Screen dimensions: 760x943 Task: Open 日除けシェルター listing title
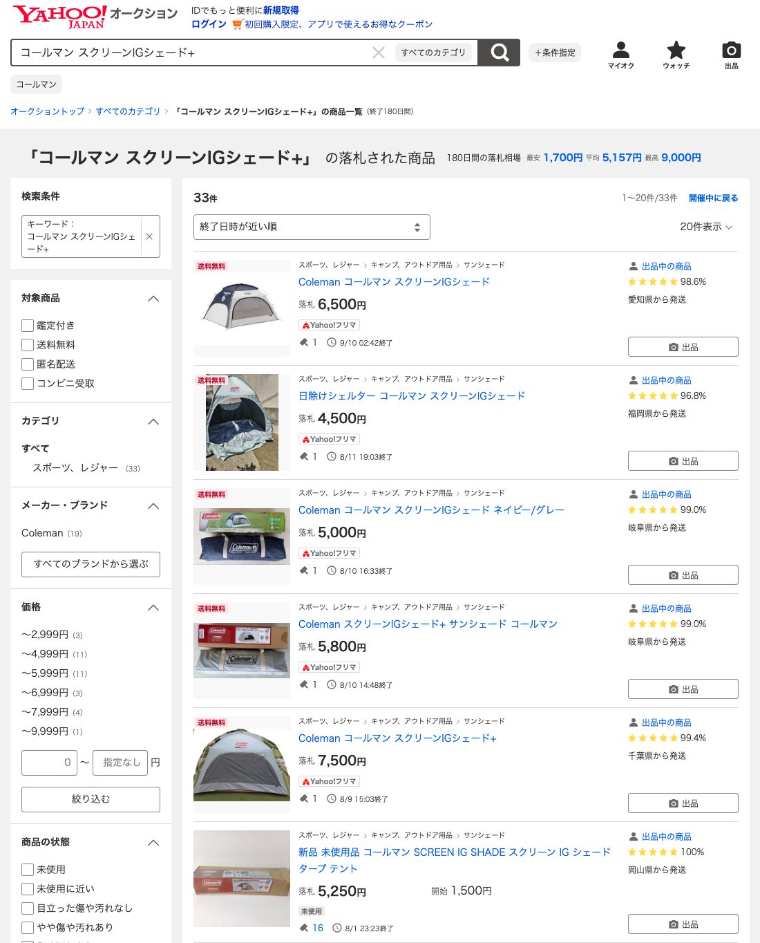412,396
